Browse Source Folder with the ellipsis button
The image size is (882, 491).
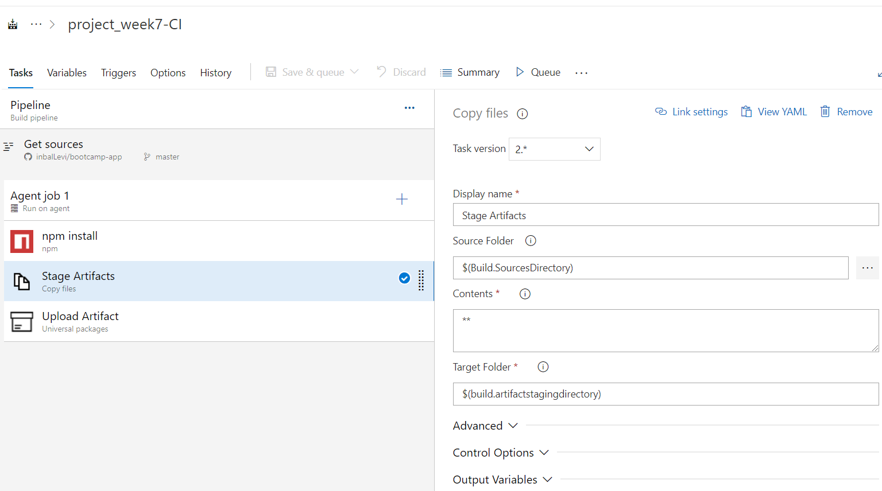[x=867, y=267]
